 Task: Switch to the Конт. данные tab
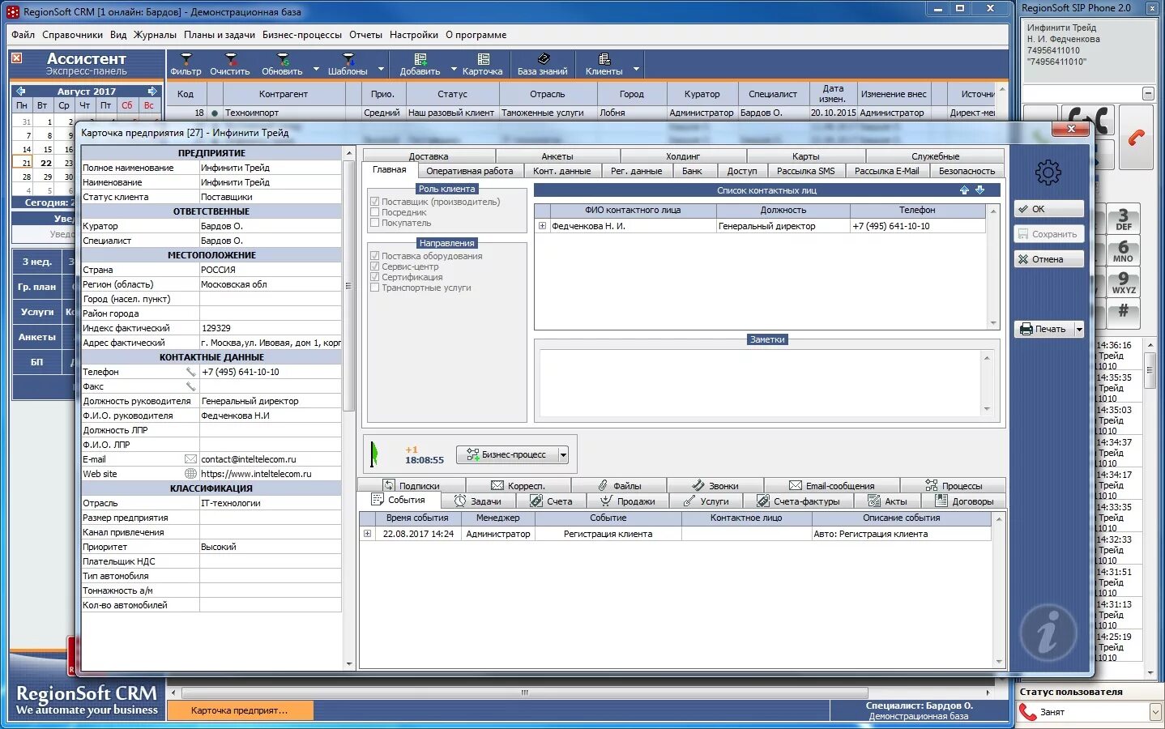coord(561,171)
